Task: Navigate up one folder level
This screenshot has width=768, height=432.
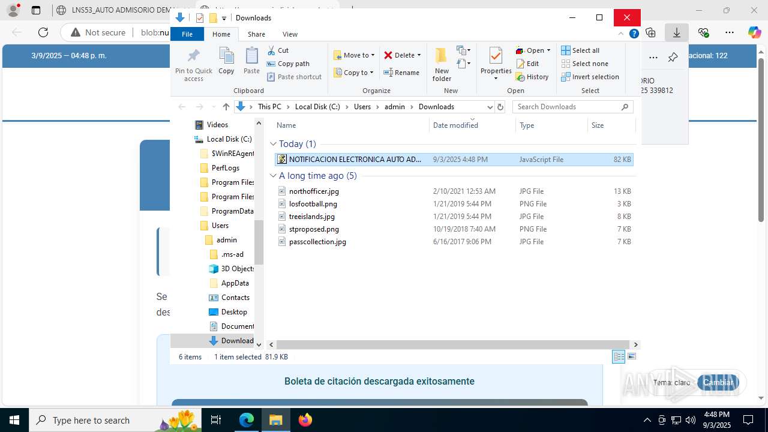Action: [226, 107]
